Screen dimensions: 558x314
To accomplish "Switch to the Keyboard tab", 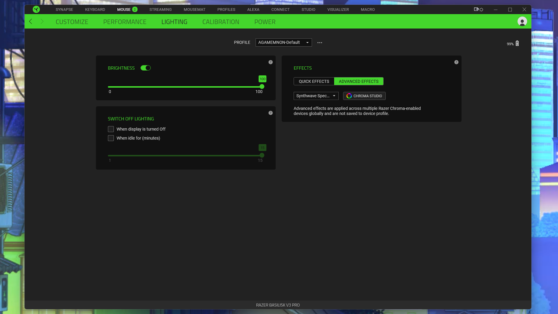I will (95, 9).
